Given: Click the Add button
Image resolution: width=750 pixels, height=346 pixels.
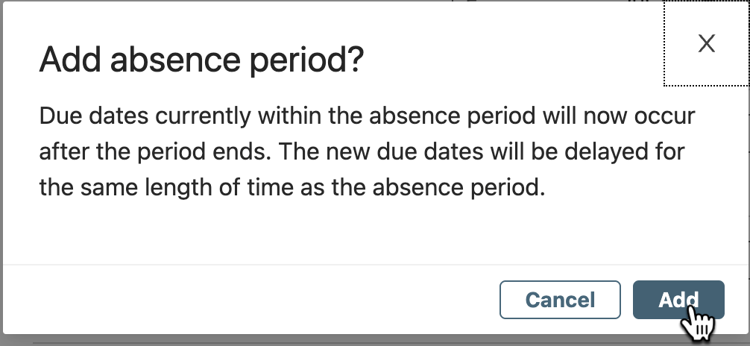Looking at the screenshot, I should click(x=678, y=300).
